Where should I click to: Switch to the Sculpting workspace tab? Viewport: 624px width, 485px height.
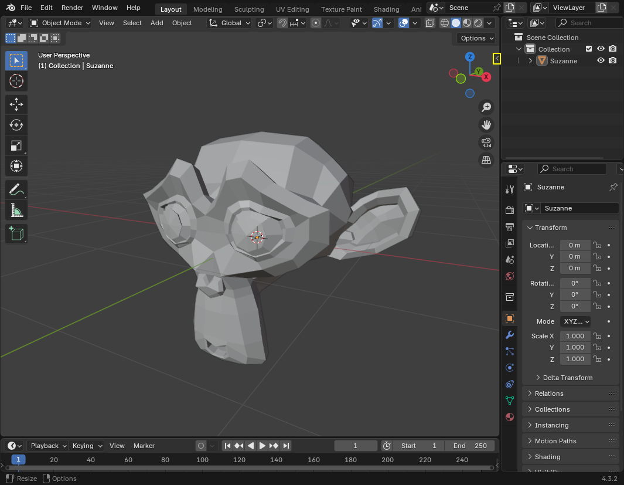click(248, 9)
